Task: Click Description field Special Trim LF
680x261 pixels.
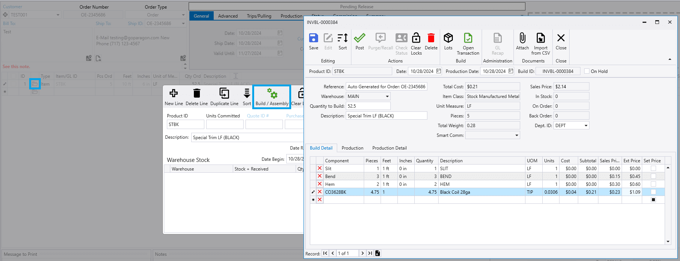Action: click(x=386, y=116)
